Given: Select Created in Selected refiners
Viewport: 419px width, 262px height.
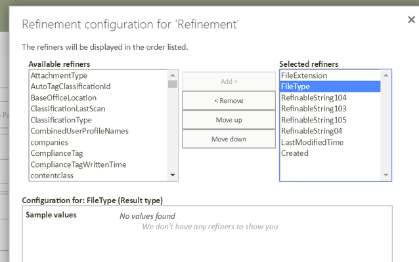Looking at the screenshot, I should pyautogui.click(x=330, y=153).
